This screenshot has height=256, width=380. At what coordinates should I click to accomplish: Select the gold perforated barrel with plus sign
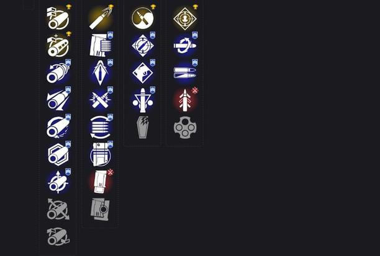pyautogui.click(x=58, y=45)
